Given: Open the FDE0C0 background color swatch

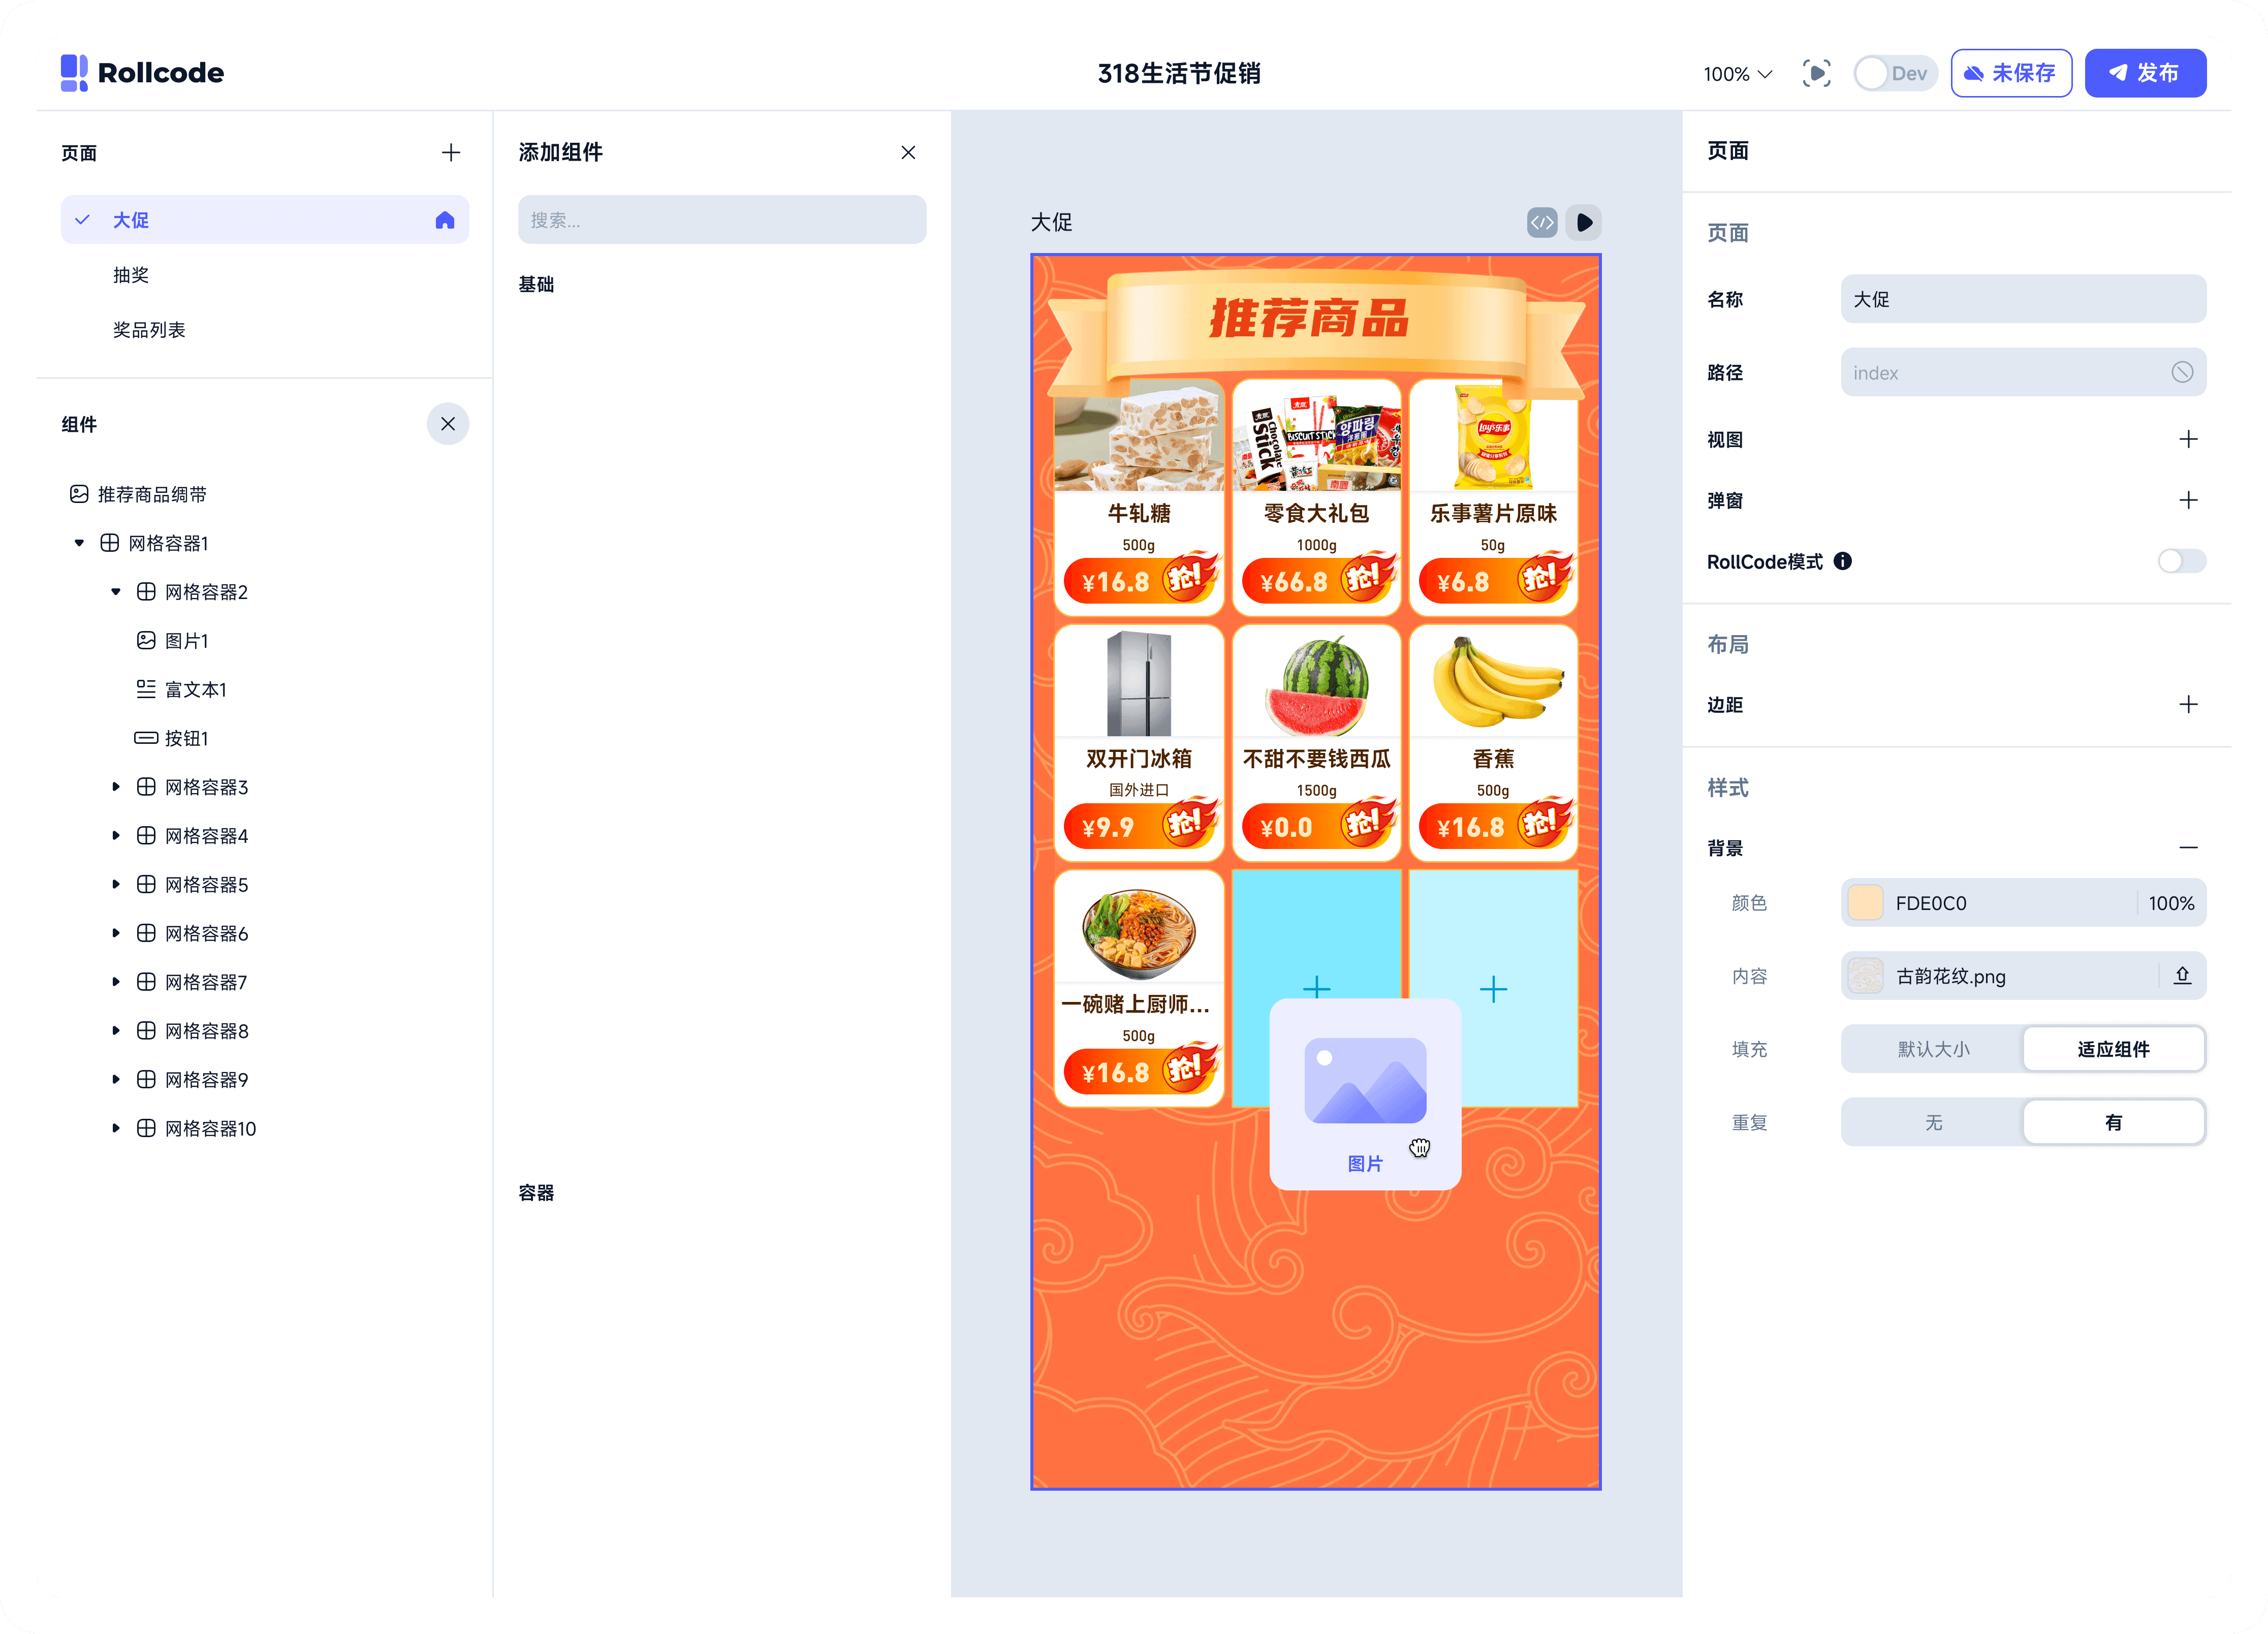Looking at the screenshot, I should [x=1865, y=903].
